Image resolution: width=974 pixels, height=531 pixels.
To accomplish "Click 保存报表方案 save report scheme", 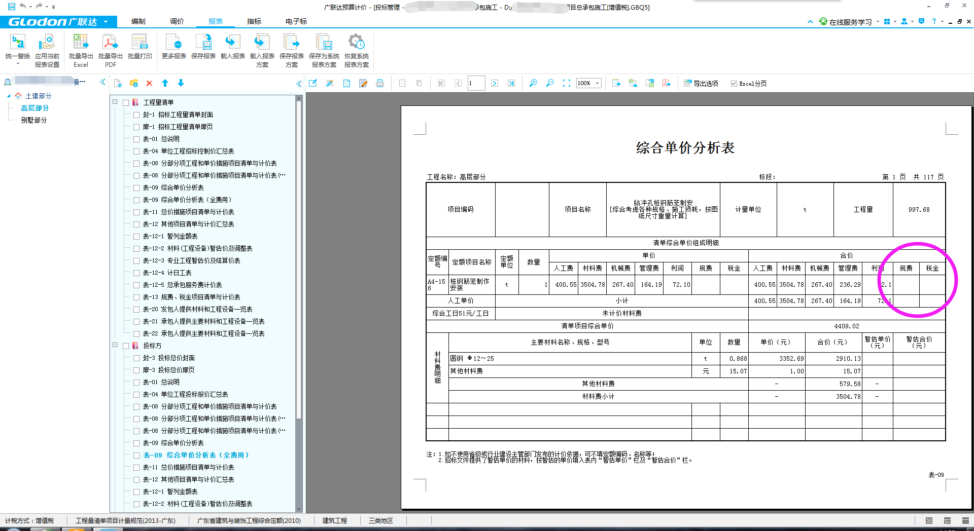I will pos(291,51).
